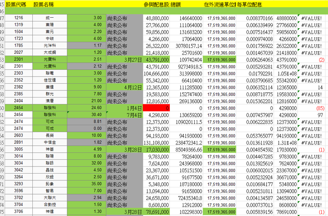Select stock code cell 2352
Image resolution: width=328 pixels, height=216 pixels.
[x=19, y=80]
